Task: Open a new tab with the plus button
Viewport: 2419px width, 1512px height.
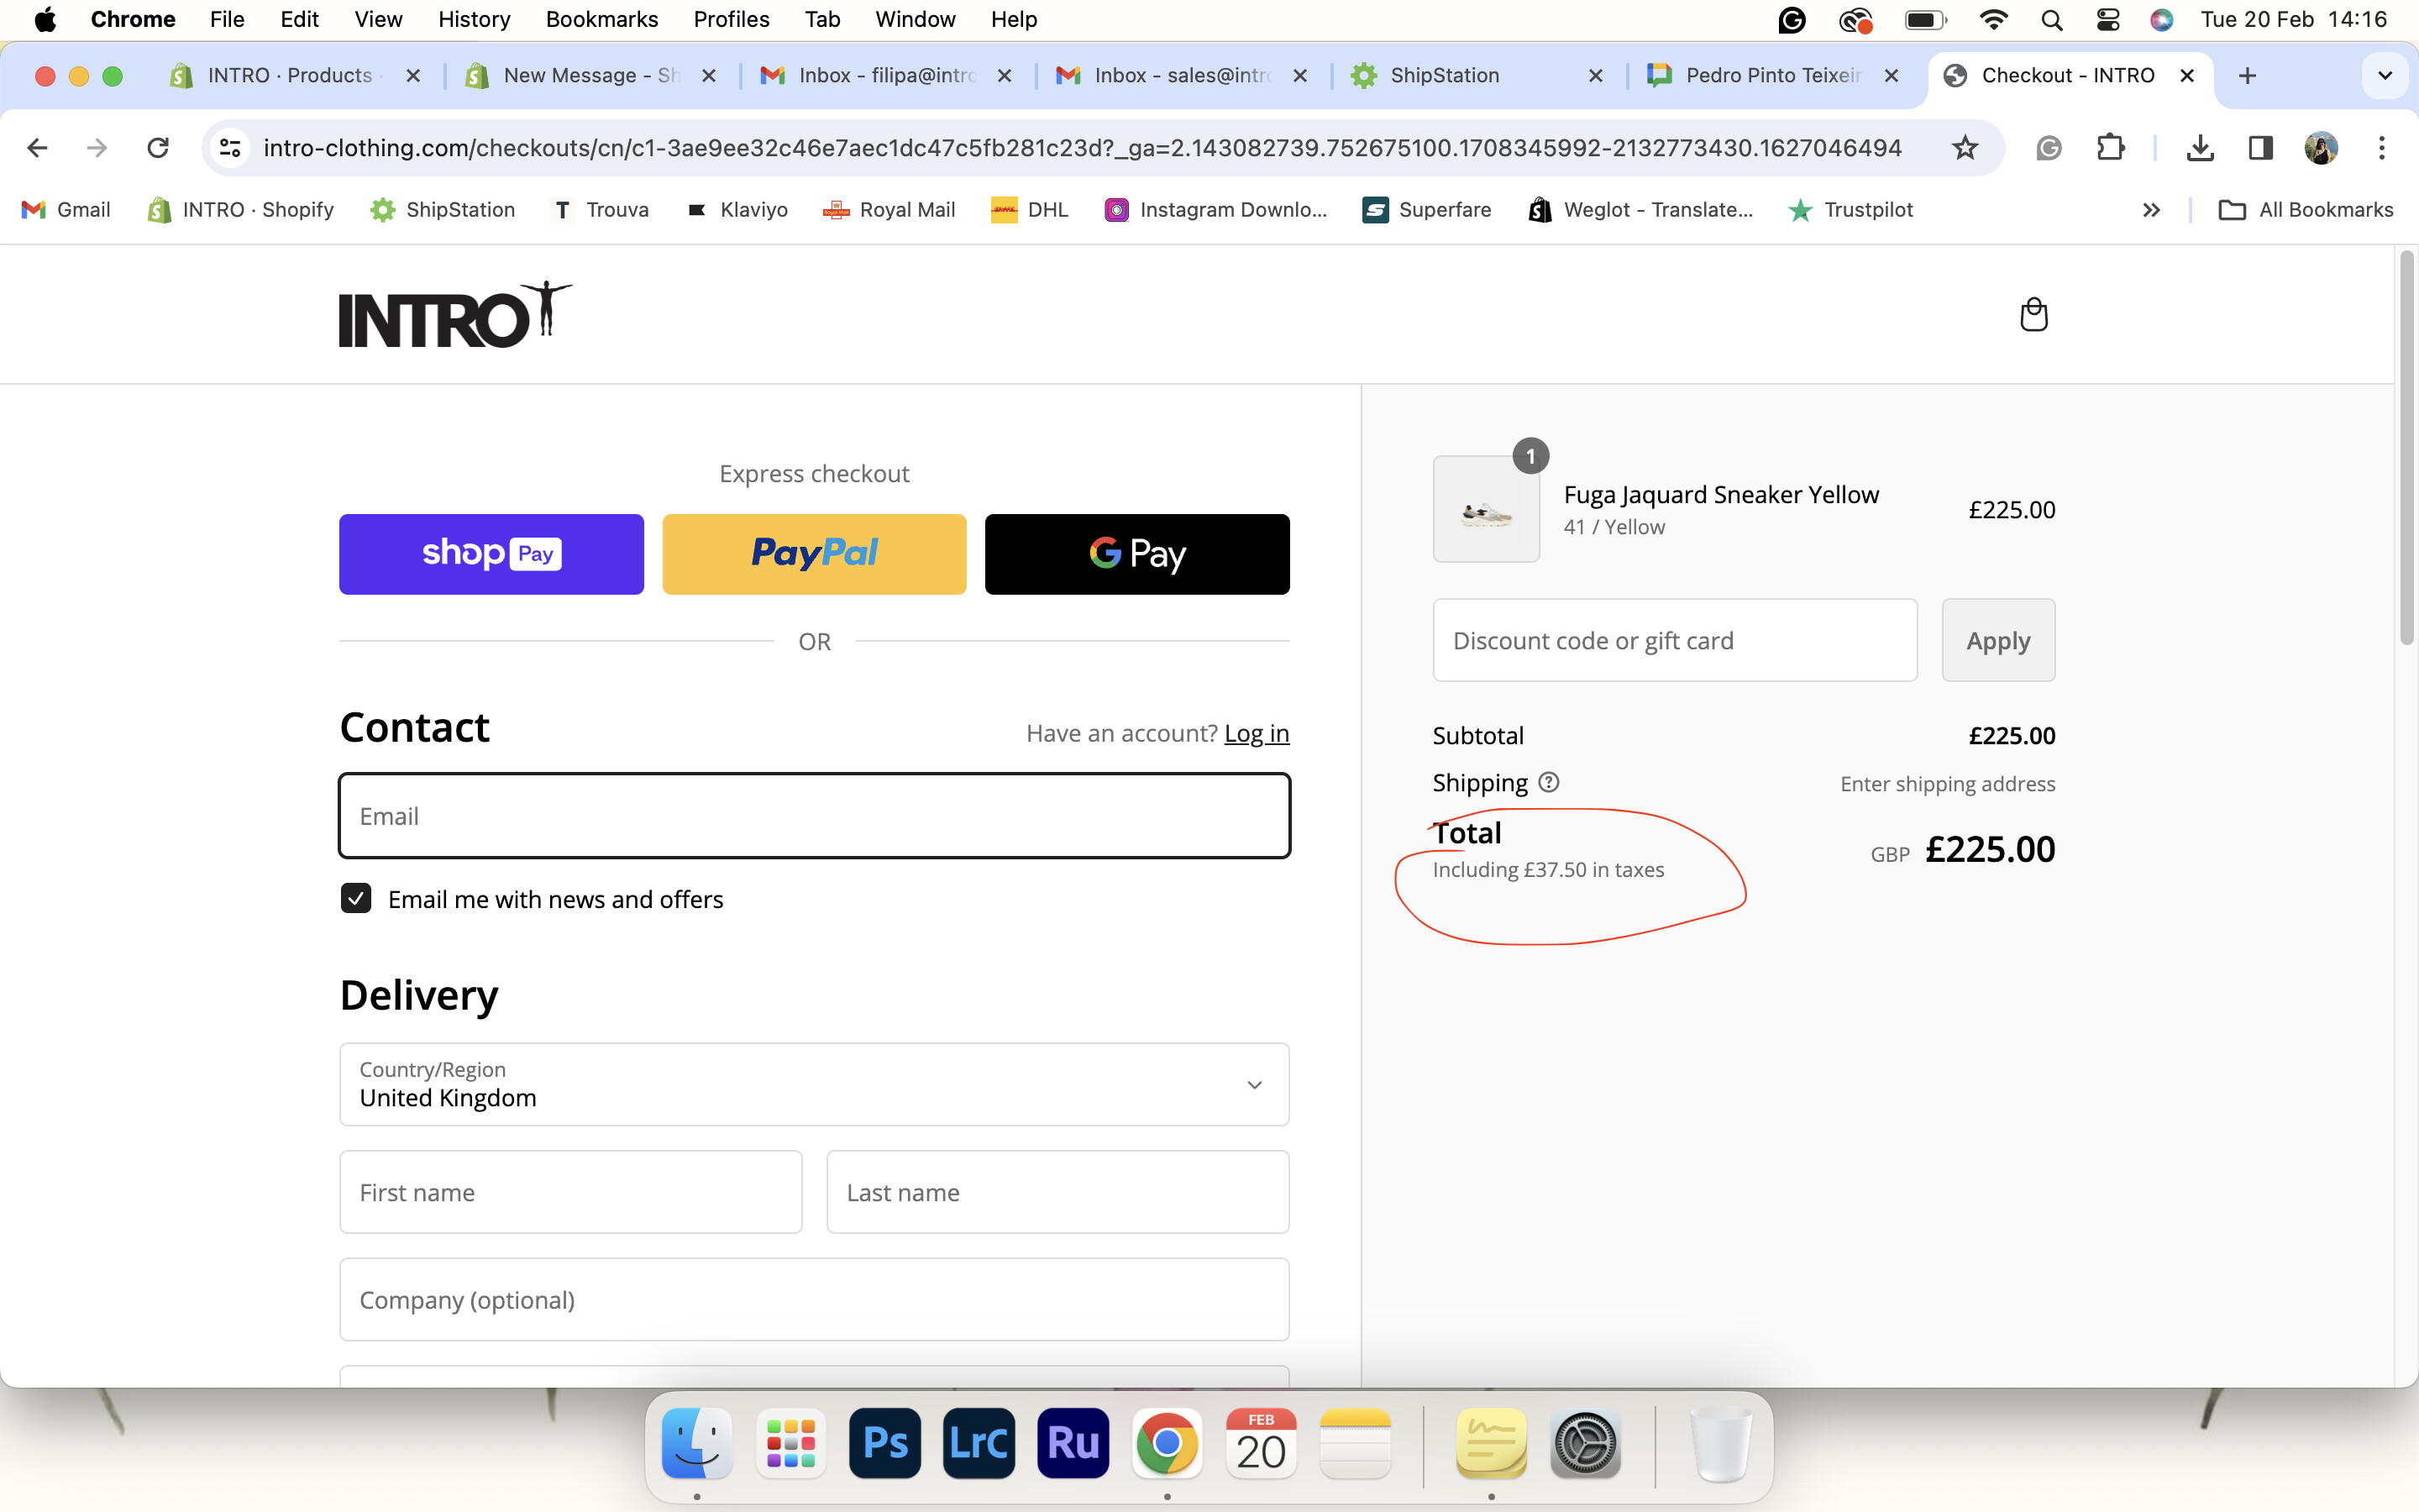Action: pyautogui.click(x=2247, y=76)
